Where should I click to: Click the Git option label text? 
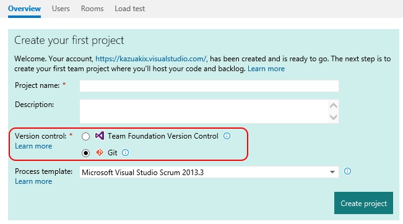(x=112, y=153)
